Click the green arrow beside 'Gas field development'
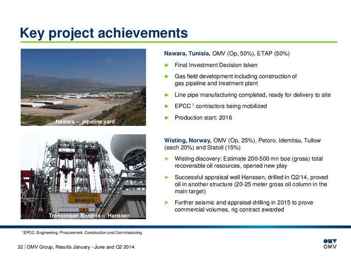Viewport: 351px width, 263px height. point(167,76)
